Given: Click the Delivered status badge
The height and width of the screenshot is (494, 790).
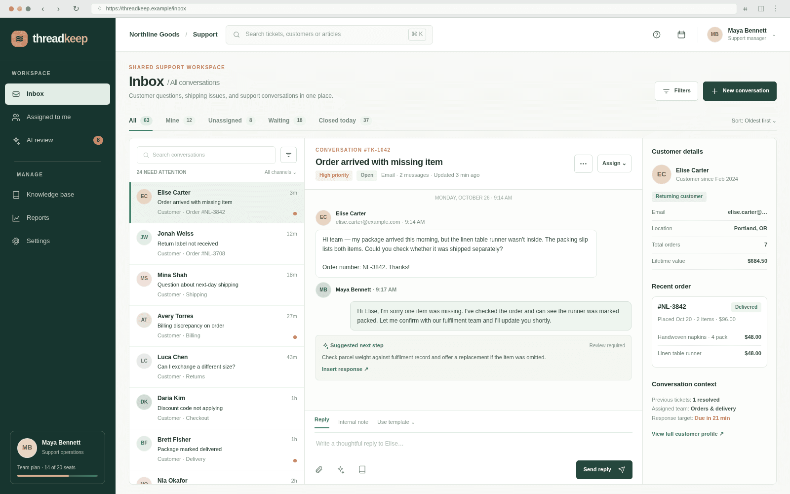Looking at the screenshot, I should click(x=746, y=307).
